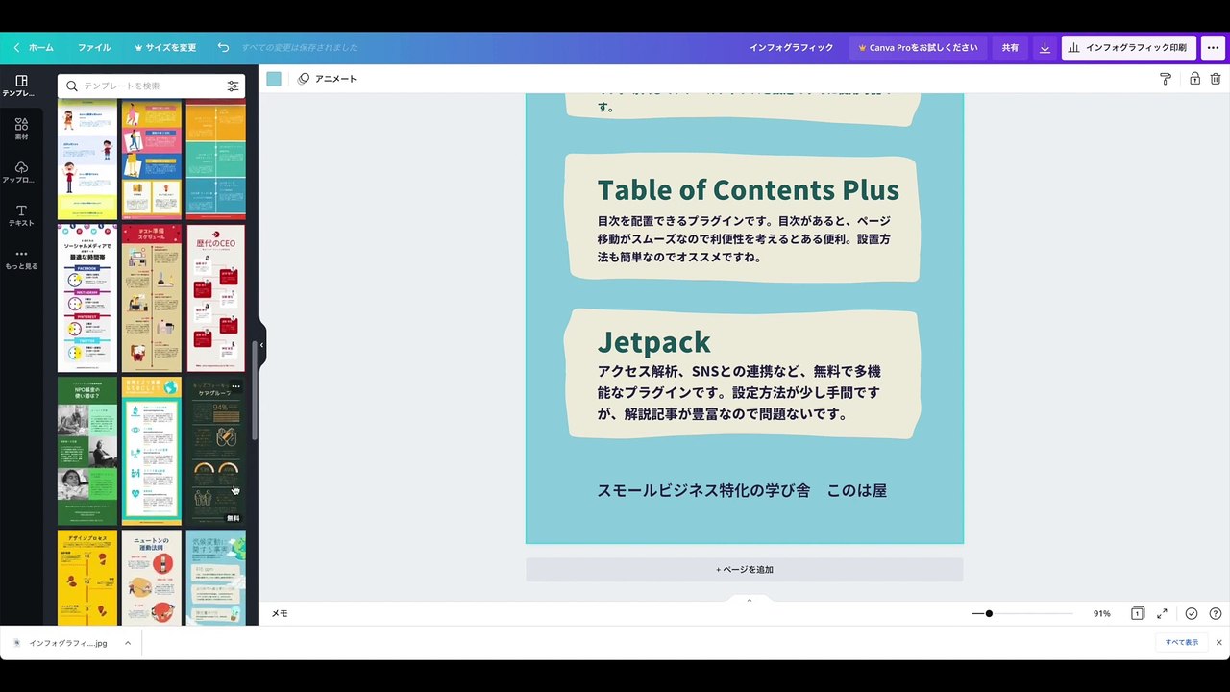
Task: Open the メモ notes label
Action: [x=280, y=613]
